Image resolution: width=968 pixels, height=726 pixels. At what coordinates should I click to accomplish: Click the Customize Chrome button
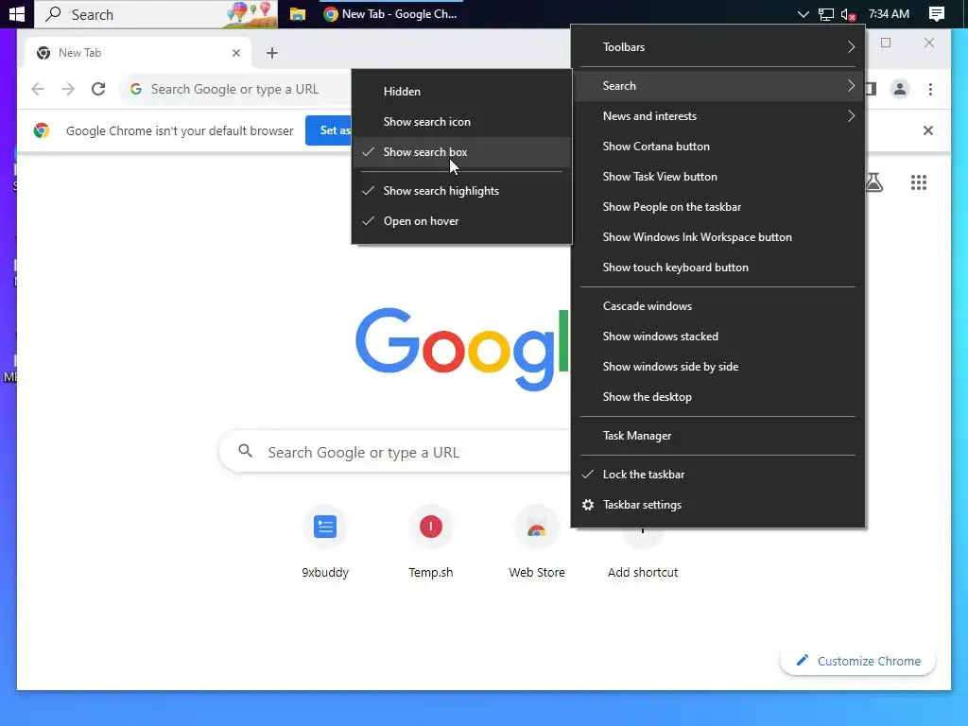click(858, 661)
